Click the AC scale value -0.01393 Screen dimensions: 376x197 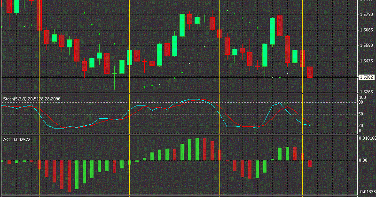pos(367,192)
